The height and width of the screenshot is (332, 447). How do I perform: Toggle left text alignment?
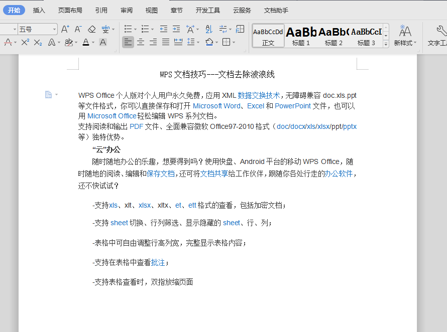[x=128, y=43]
